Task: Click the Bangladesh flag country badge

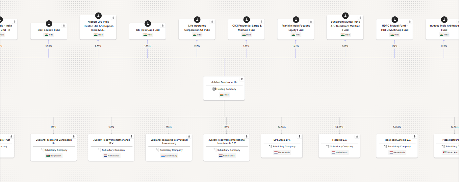Action: pyautogui.click(x=54, y=156)
